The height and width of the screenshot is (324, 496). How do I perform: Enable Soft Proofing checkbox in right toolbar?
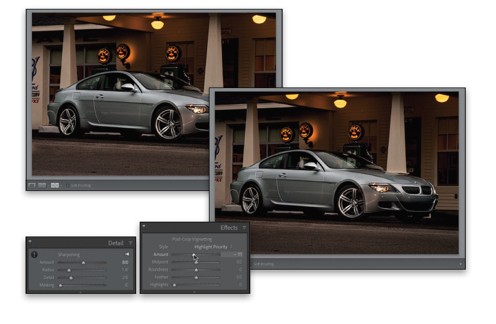(250, 264)
